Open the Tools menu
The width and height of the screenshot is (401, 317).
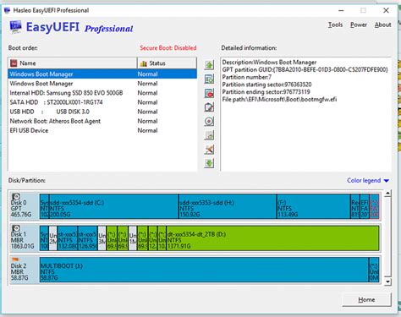click(335, 25)
